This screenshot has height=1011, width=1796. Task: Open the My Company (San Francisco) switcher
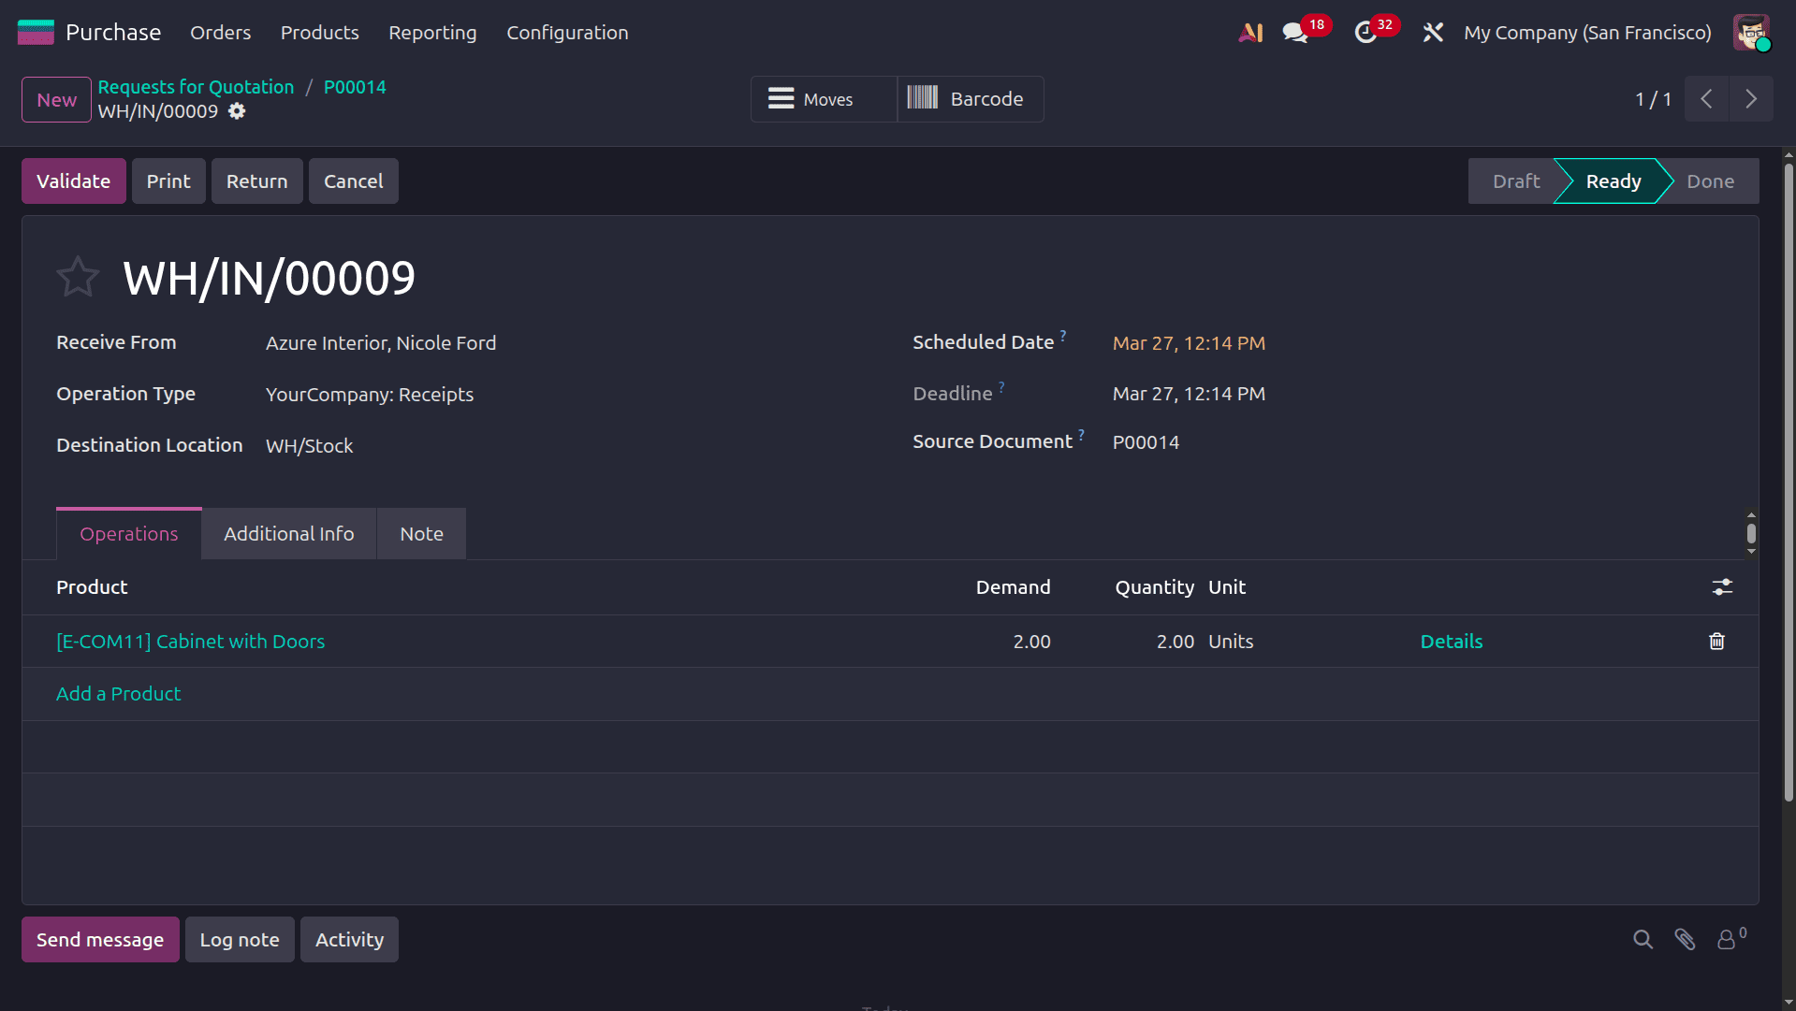(1586, 32)
